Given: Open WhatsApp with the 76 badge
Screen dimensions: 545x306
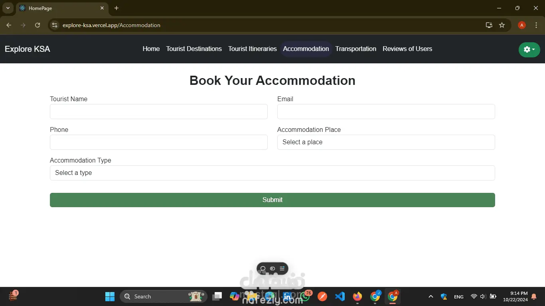Looking at the screenshot, I should point(306,296).
